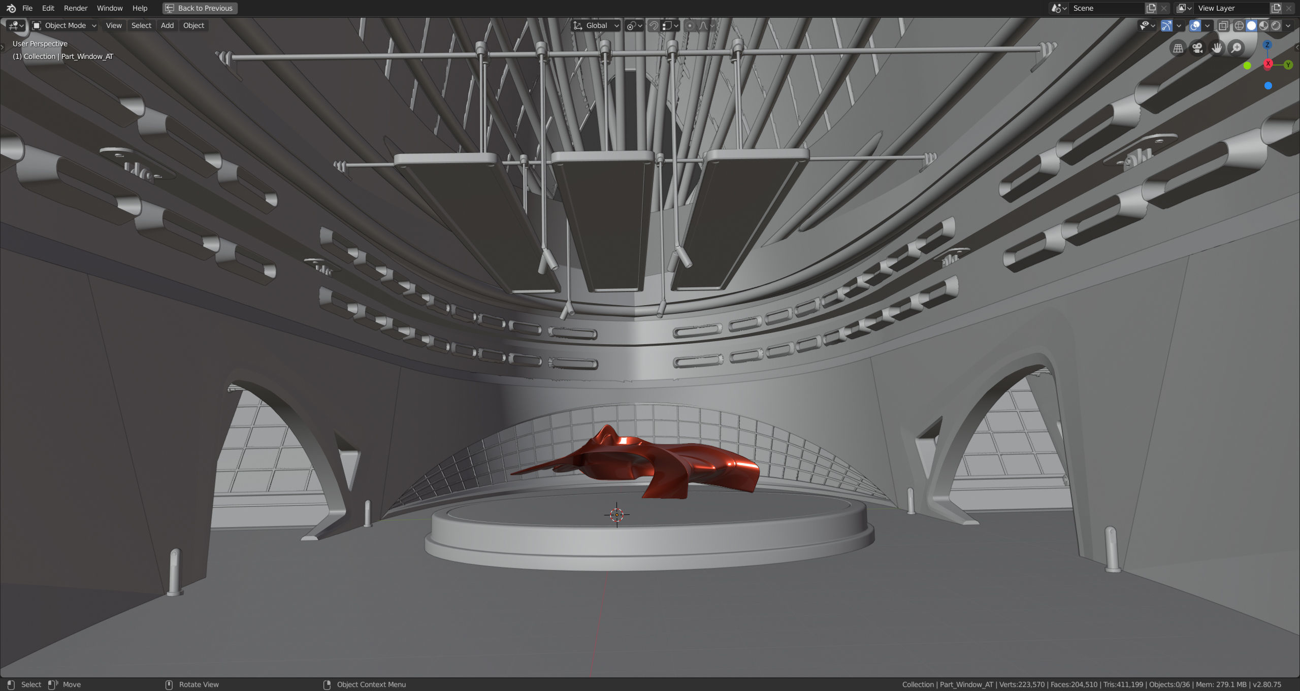Toggle show overlays button
Viewport: 1300px width, 691px height.
[1195, 25]
